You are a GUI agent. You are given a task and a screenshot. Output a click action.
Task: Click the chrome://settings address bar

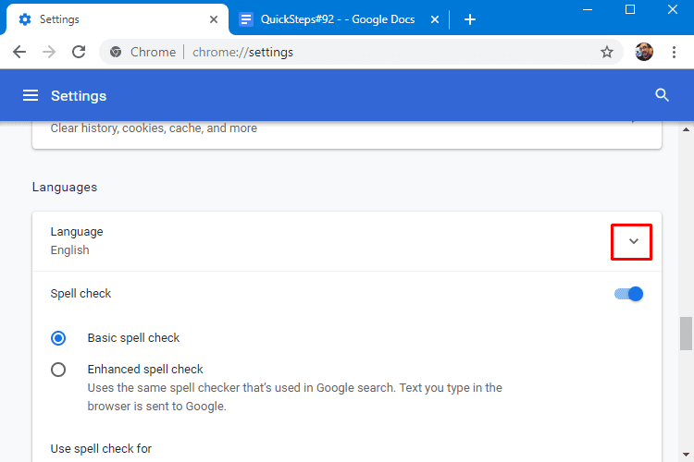(352, 53)
